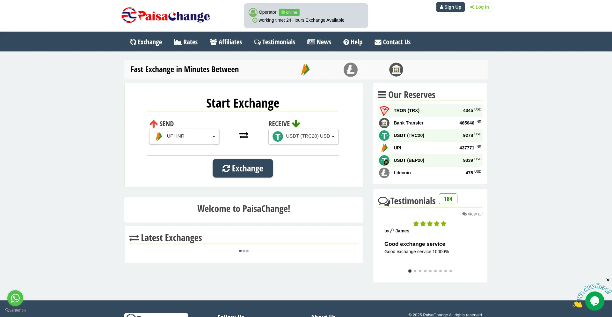Click the Log In button

[x=479, y=7]
